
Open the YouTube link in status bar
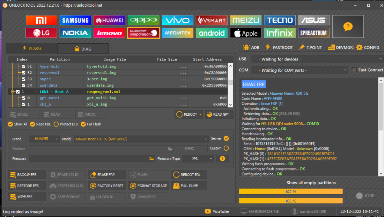[x=217, y=211]
